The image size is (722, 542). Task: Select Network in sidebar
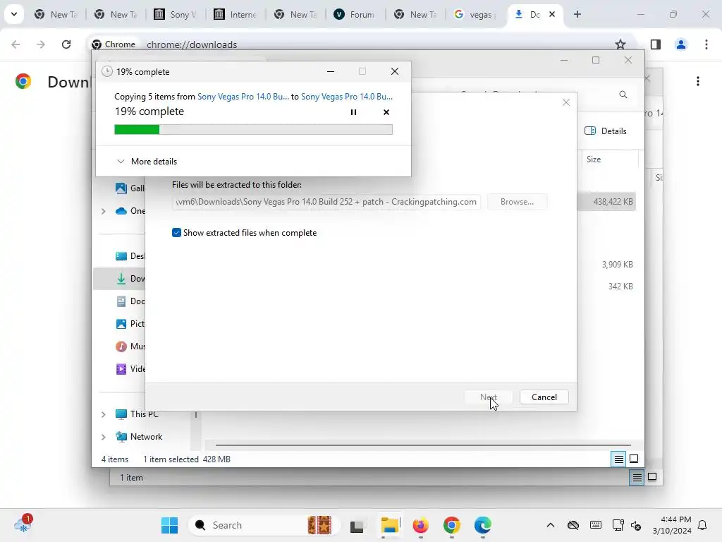139,436
